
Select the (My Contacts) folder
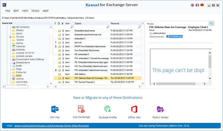pos(22,27)
